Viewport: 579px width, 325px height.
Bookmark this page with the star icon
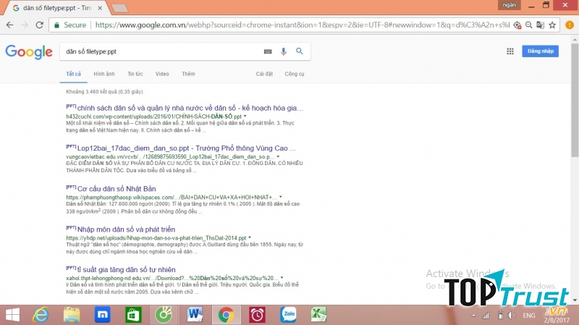coord(515,25)
